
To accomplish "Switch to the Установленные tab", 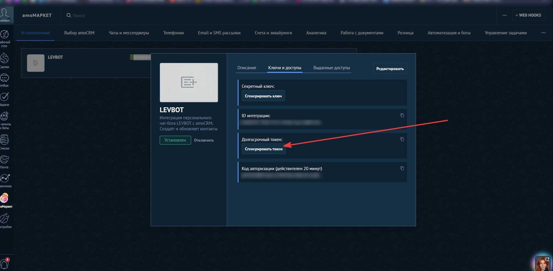I will point(35,33).
